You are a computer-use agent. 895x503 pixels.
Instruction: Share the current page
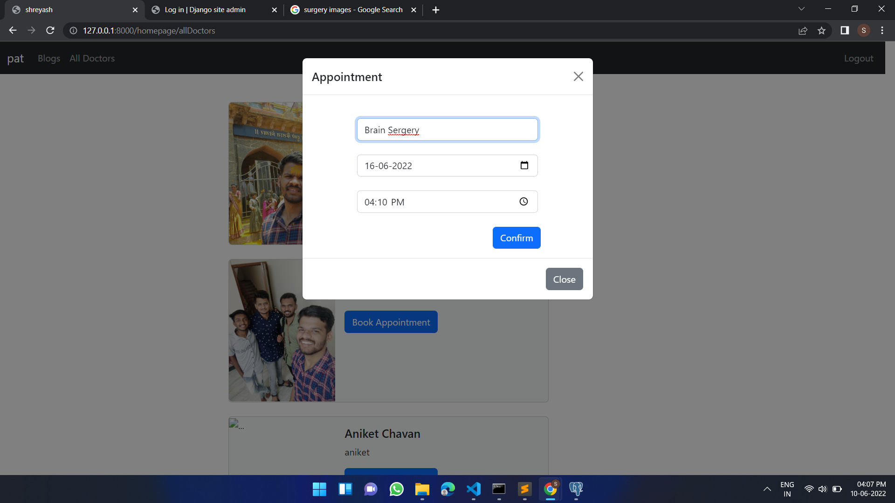coord(803,30)
